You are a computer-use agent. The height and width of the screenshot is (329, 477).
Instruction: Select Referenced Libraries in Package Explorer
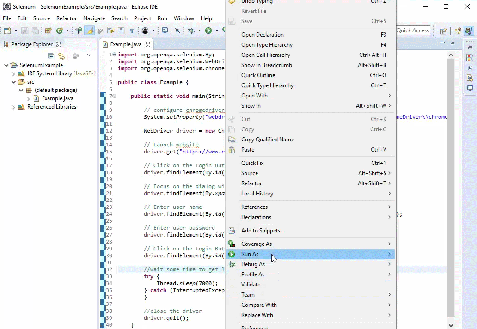click(x=52, y=107)
